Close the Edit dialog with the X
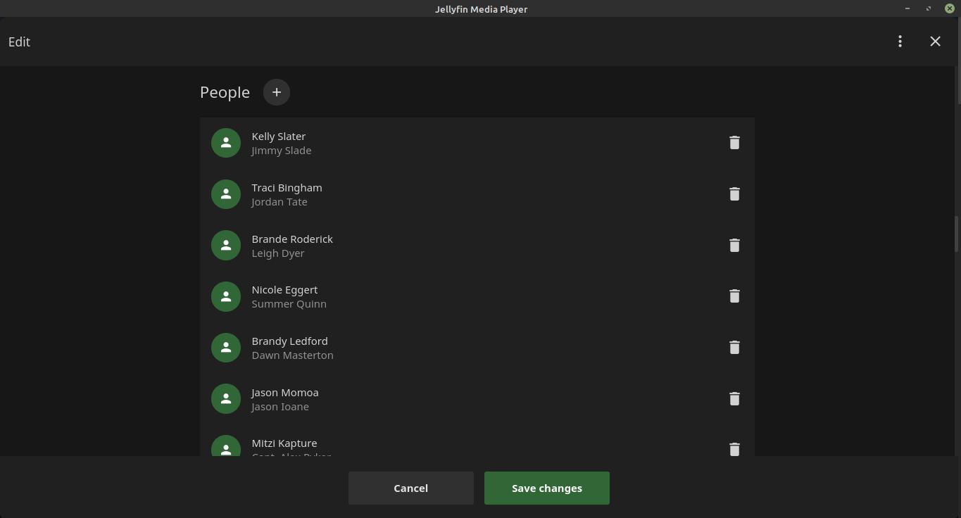 point(935,42)
